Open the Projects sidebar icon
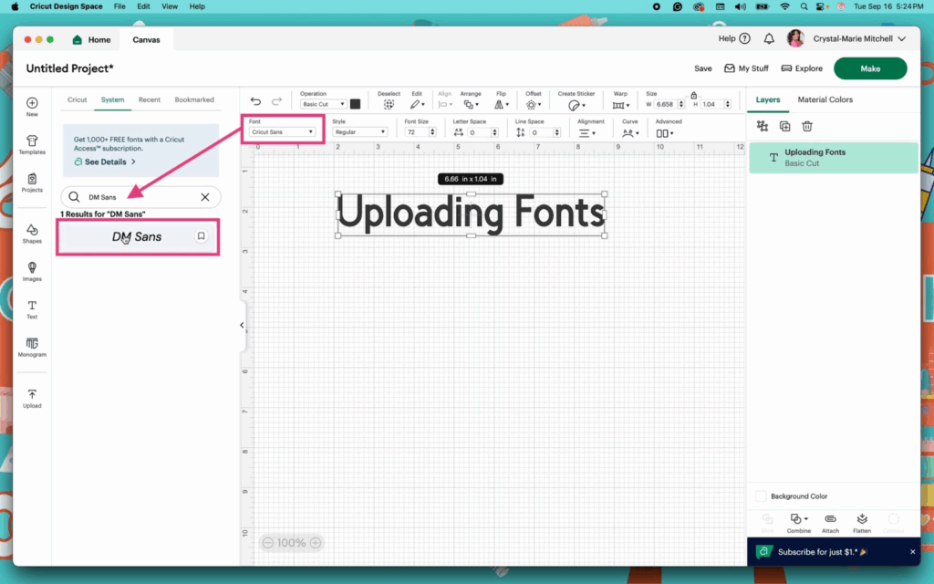Screen dimensions: 934x584 click(x=32, y=182)
